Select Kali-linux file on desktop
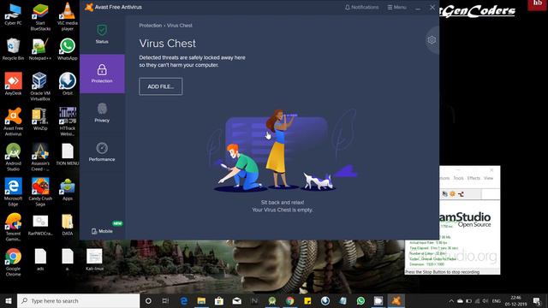Screen dimensions: 548x308 pyautogui.click(x=94, y=259)
